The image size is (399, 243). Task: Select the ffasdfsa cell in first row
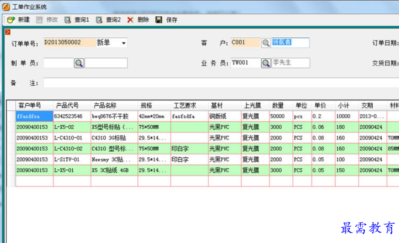pos(34,116)
